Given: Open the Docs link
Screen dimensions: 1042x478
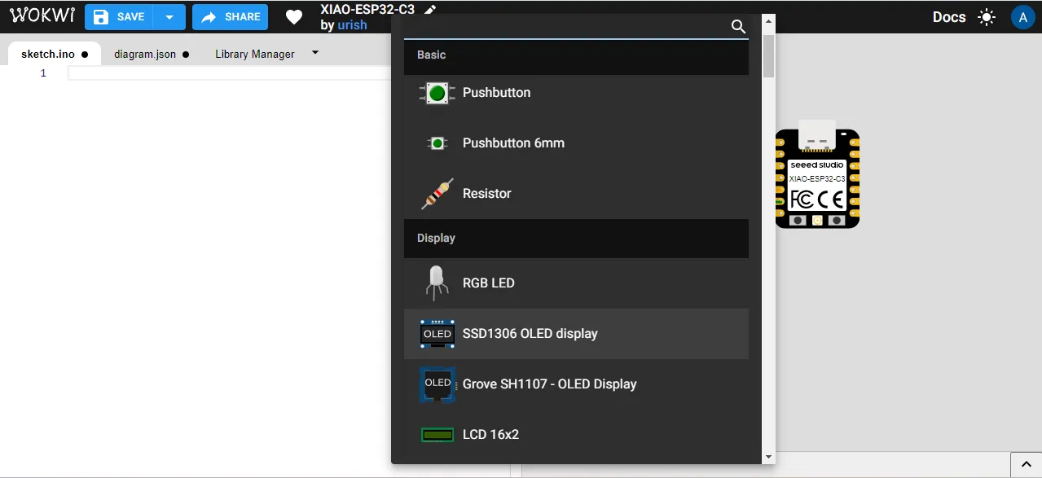Looking at the screenshot, I should point(949,17).
